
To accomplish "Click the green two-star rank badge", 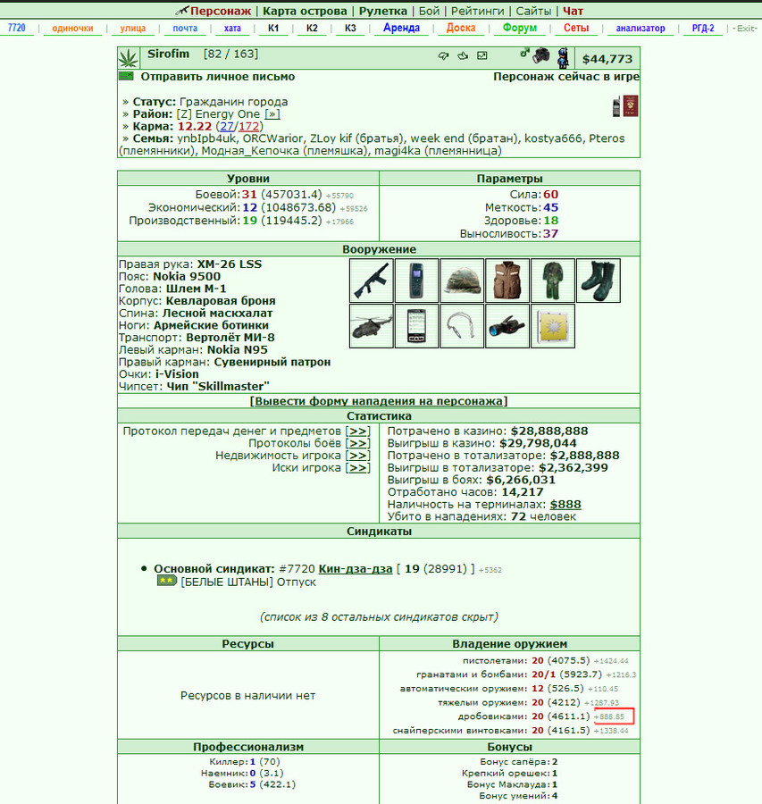I will click(x=167, y=581).
